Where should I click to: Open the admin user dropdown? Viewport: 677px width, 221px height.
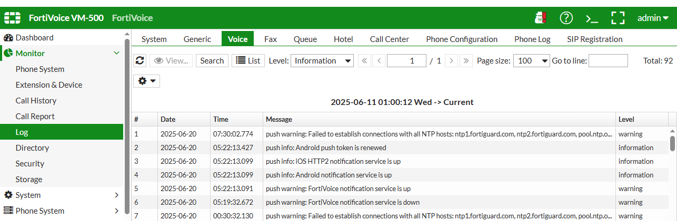[x=653, y=18]
